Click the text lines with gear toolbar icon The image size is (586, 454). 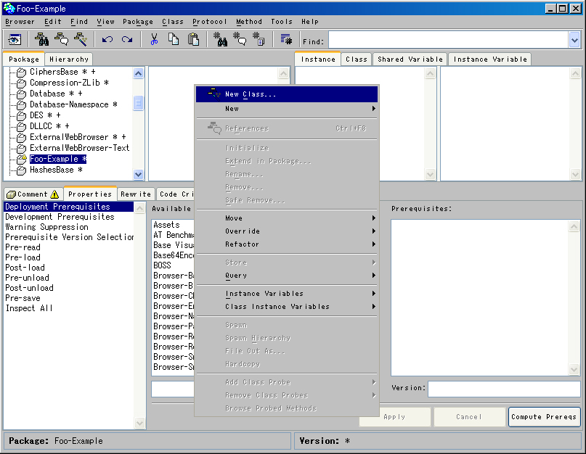(x=286, y=39)
